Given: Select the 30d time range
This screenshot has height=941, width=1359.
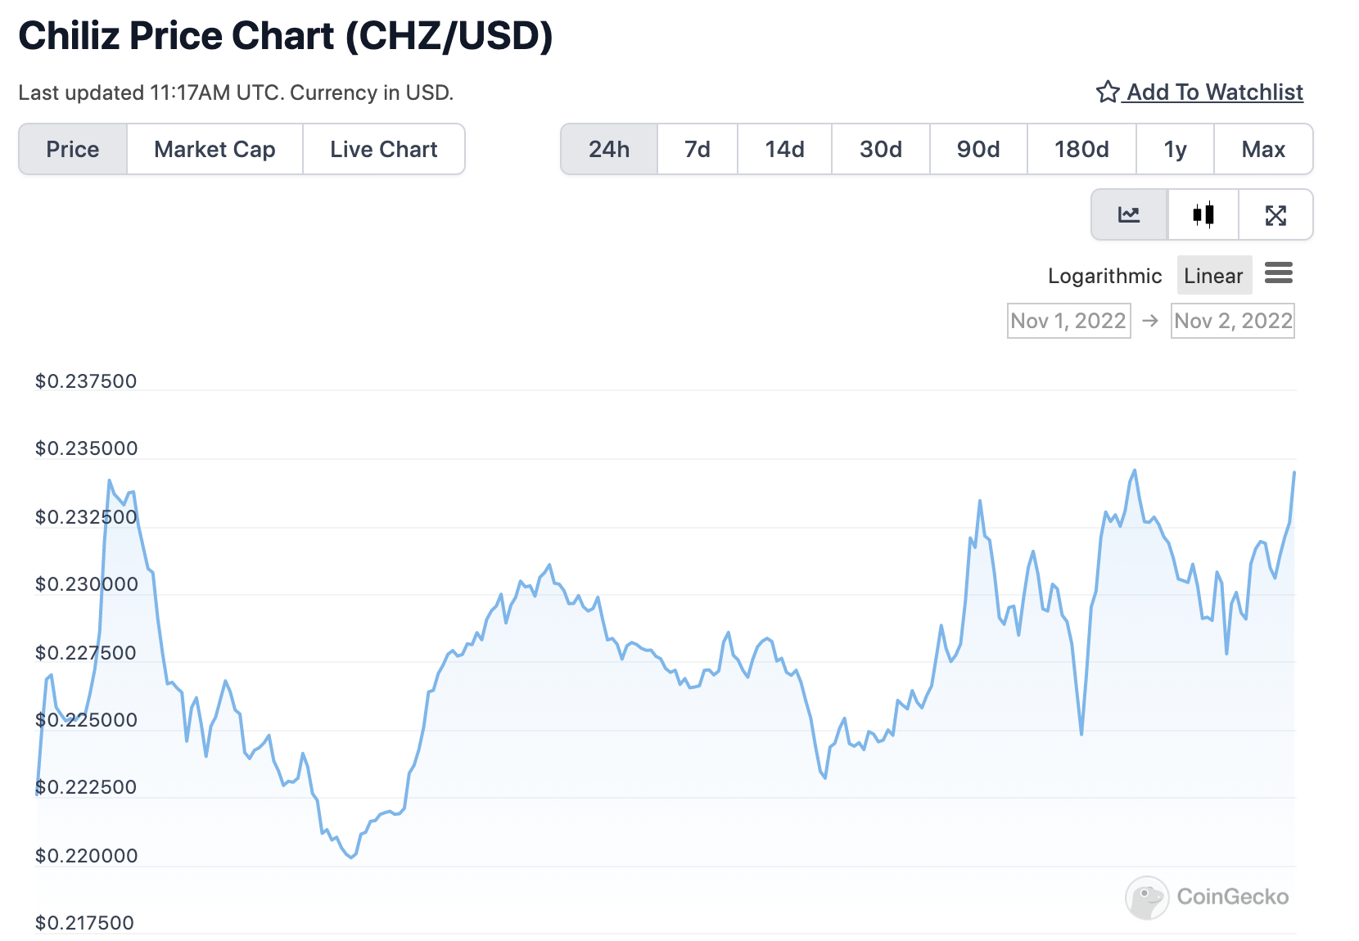Looking at the screenshot, I should click(881, 149).
